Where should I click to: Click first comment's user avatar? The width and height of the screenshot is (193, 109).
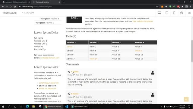[153, 73]
